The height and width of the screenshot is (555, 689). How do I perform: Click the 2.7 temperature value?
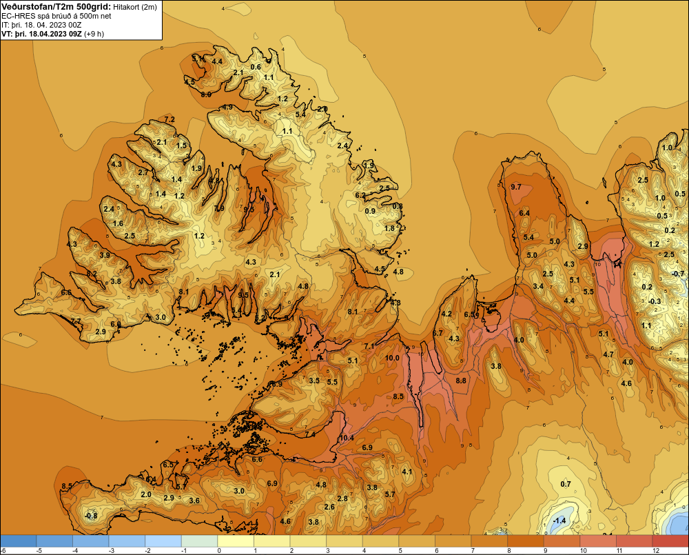point(144,173)
